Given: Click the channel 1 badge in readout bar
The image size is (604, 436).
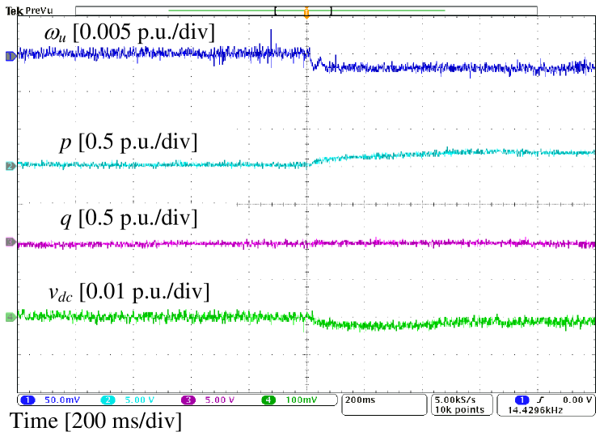Looking at the screenshot, I should tap(27, 400).
